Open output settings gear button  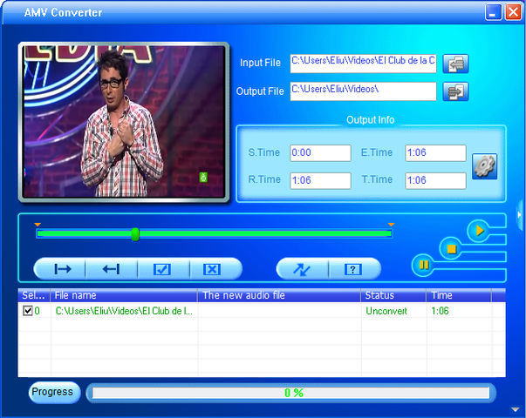point(484,166)
